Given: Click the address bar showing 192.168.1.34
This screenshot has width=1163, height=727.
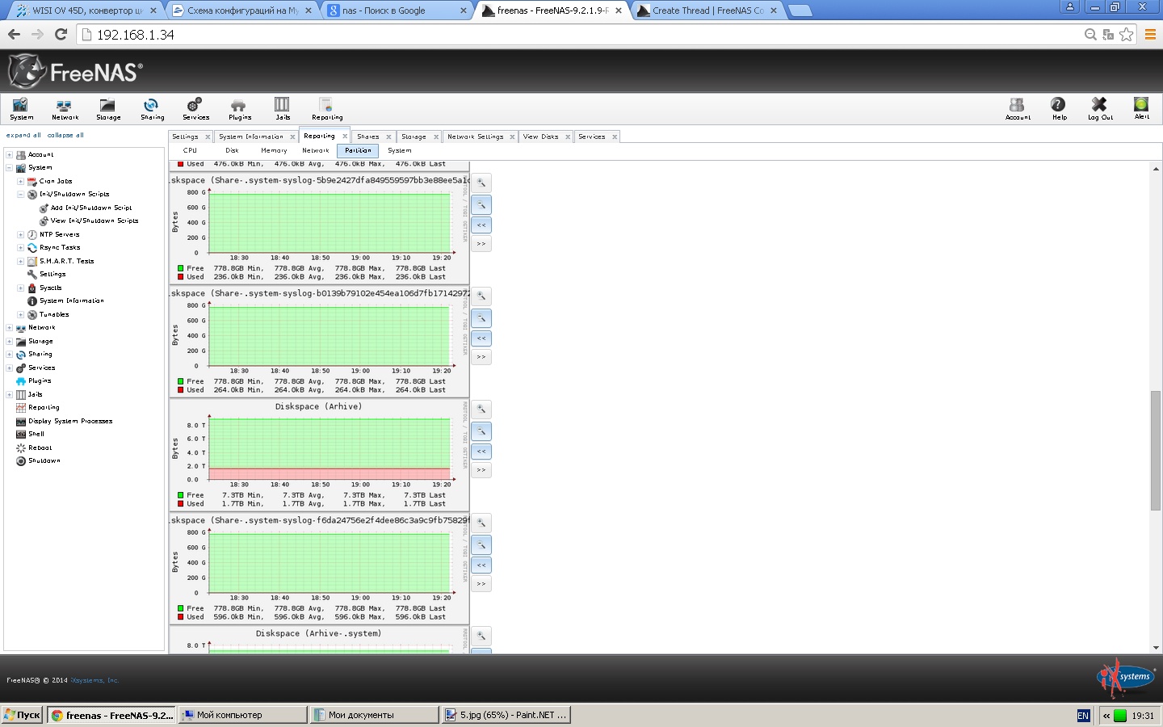Looking at the screenshot, I should 581,35.
